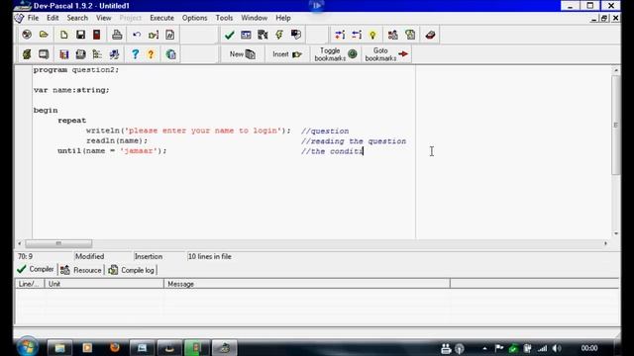Click the Insert button in the toolbar
634x356 pixels.
coord(287,54)
